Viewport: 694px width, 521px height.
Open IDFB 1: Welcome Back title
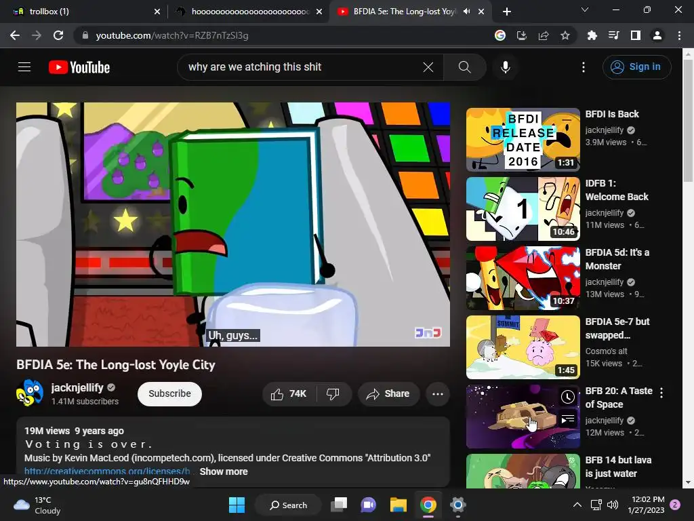point(617,190)
